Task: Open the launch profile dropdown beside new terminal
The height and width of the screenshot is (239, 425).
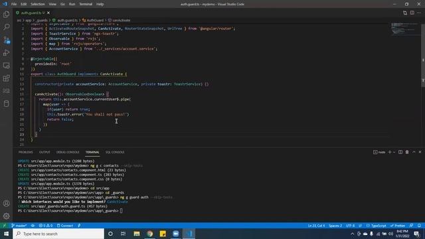Action: (394, 152)
